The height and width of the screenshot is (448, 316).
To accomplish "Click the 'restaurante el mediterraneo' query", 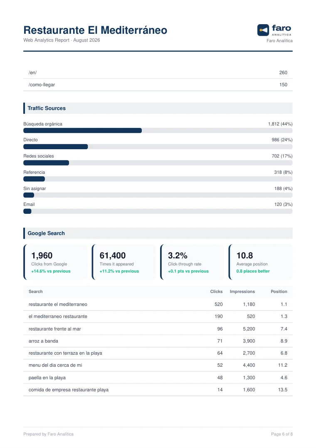I will pos(58,304).
